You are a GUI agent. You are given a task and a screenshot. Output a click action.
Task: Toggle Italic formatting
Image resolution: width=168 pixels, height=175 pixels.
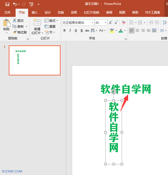(x=70, y=31)
